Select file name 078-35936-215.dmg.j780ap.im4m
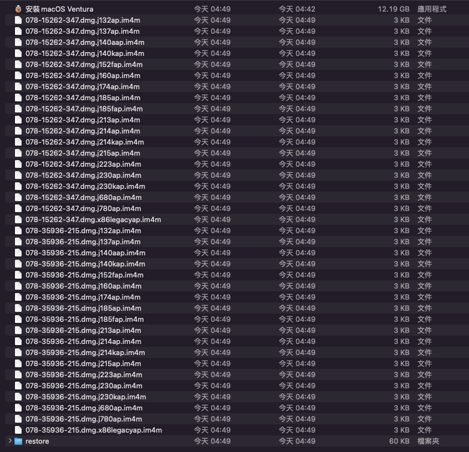The width and height of the screenshot is (469, 452). point(84,419)
